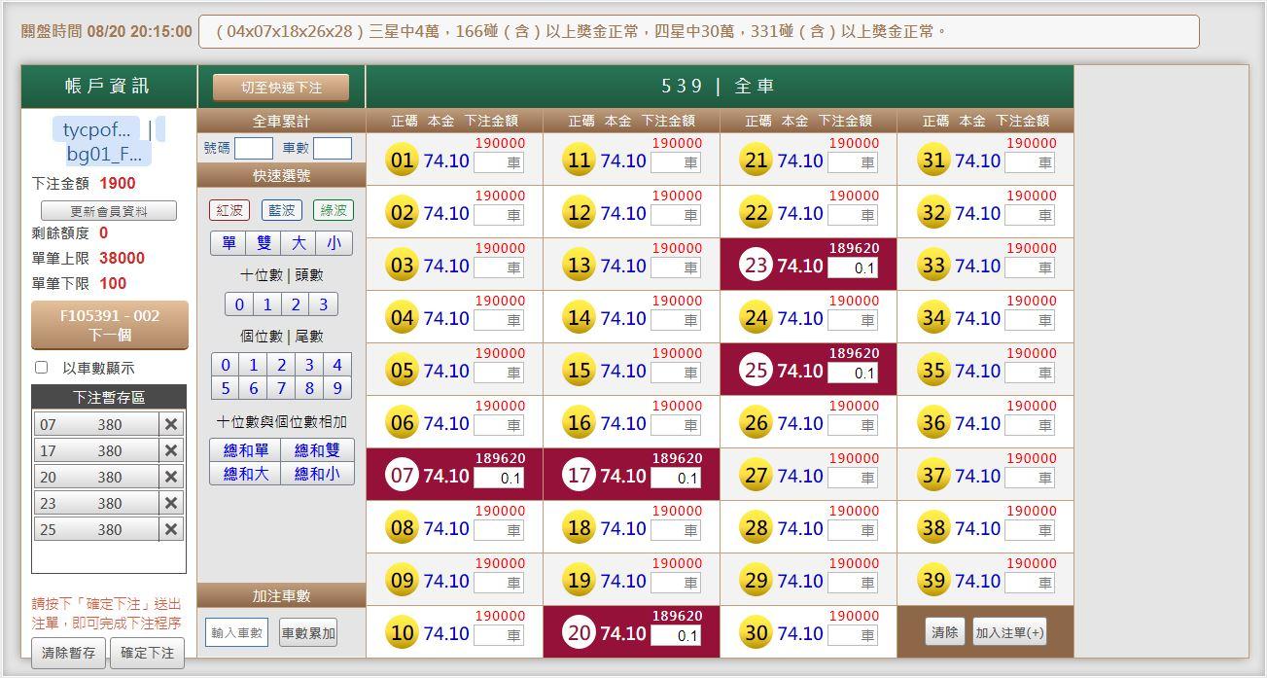Deselect highlighted number ball 20
The image size is (1267, 678).
tap(579, 633)
